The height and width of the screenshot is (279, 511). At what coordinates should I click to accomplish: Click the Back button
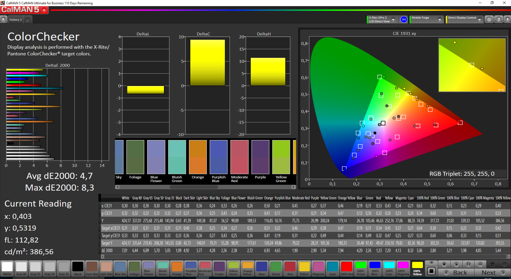(x=456, y=273)
